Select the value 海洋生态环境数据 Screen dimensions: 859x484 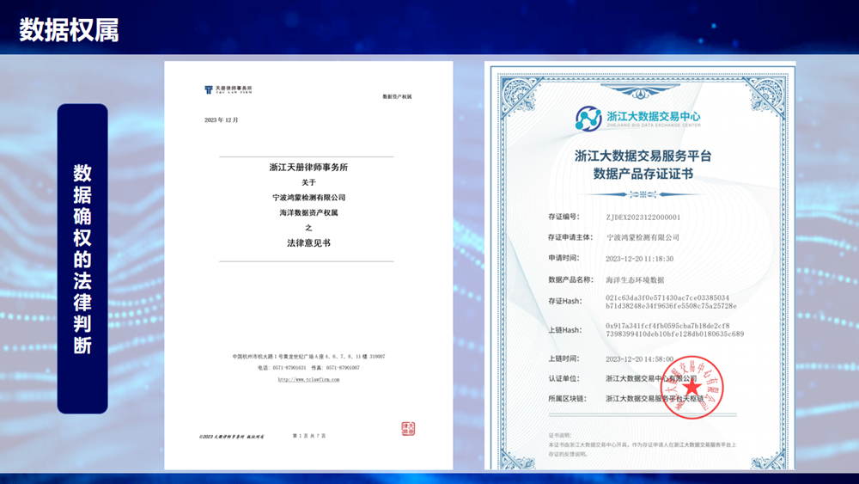coord(635,279)
